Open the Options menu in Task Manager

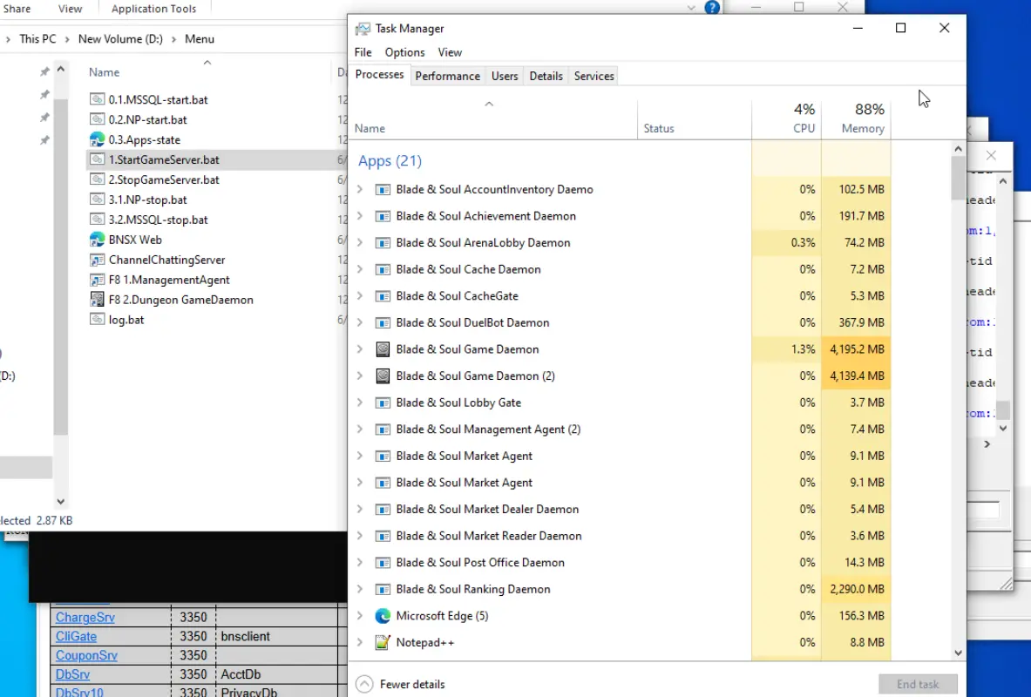point(404,52)
